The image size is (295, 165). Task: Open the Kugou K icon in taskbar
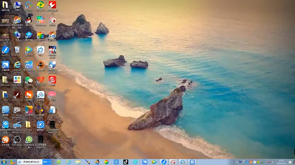click(116, 162)
